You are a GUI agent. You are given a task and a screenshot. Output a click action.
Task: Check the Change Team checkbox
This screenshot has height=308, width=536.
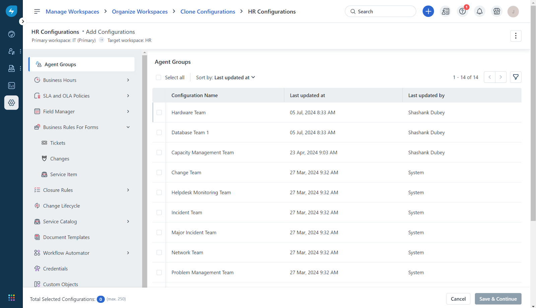coord(159,172)
